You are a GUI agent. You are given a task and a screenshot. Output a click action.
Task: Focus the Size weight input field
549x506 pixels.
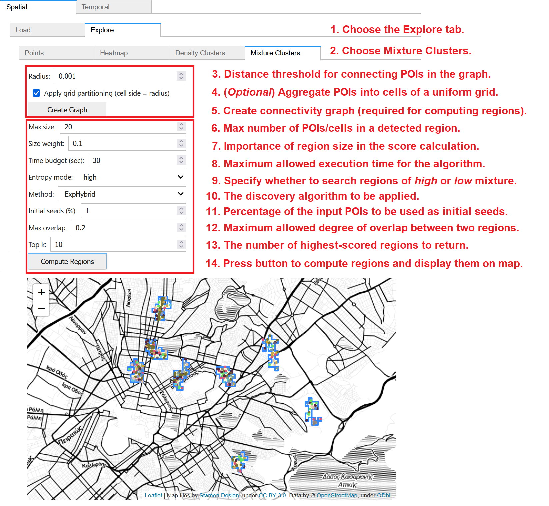(127, 143)
